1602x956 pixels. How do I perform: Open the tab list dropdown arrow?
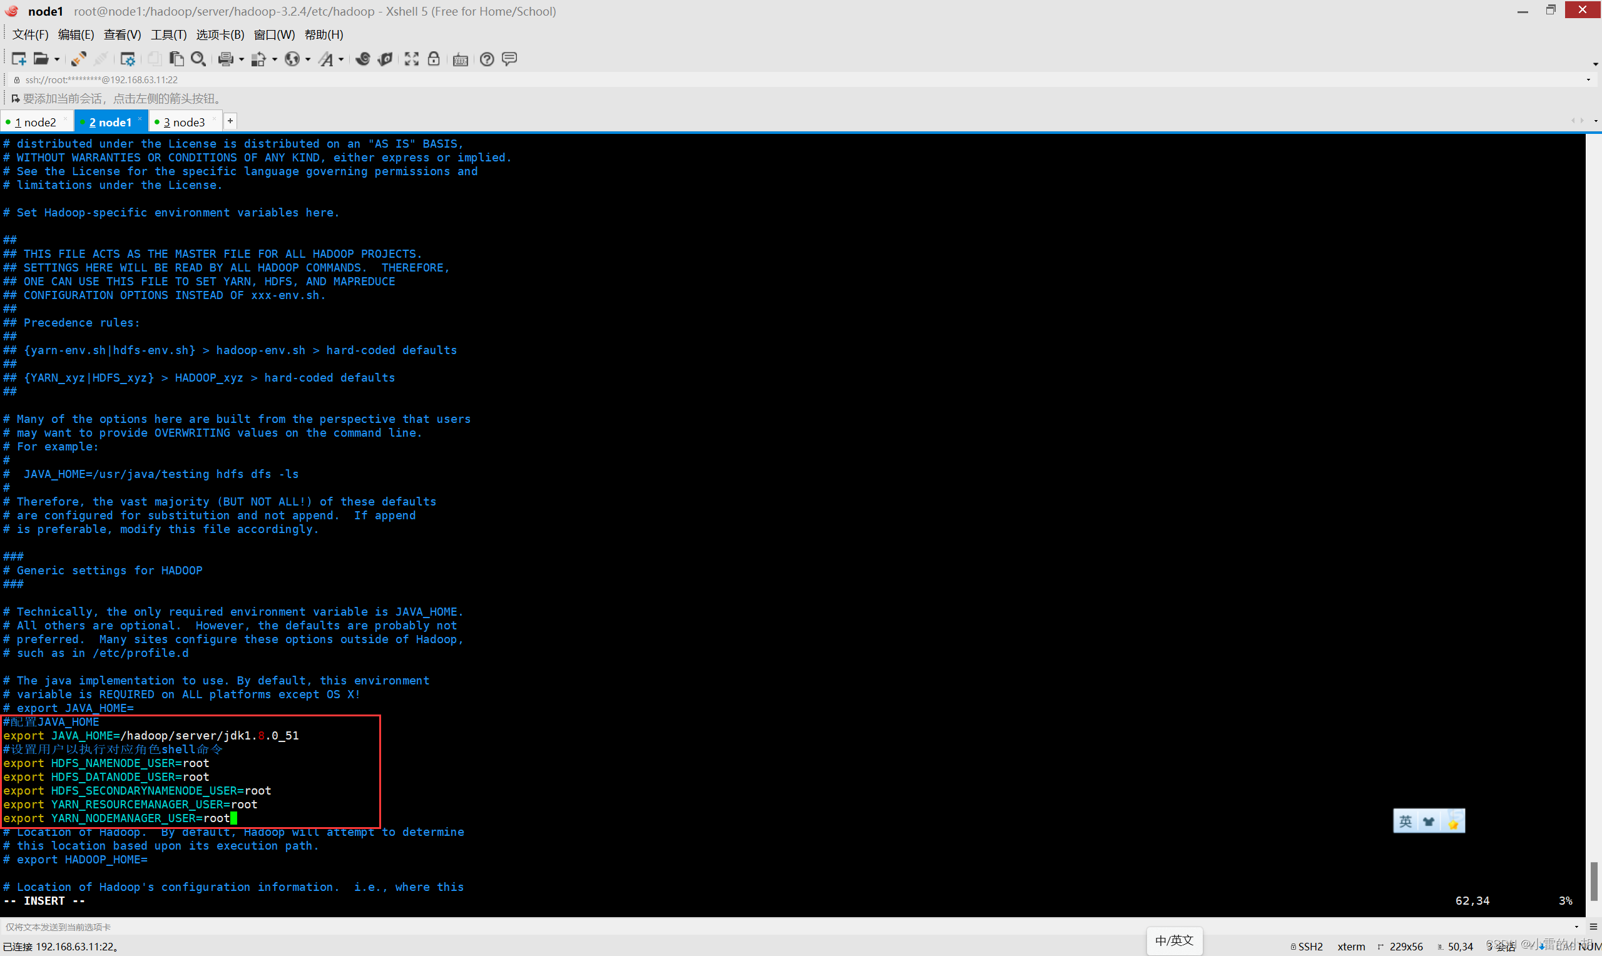[1595, 121]
